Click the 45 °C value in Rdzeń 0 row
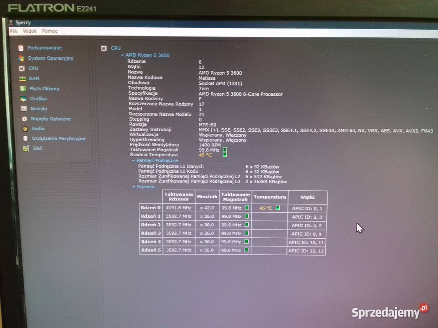Image resolution: width=438 pixels, height=328 pixels. coord(266,208)
